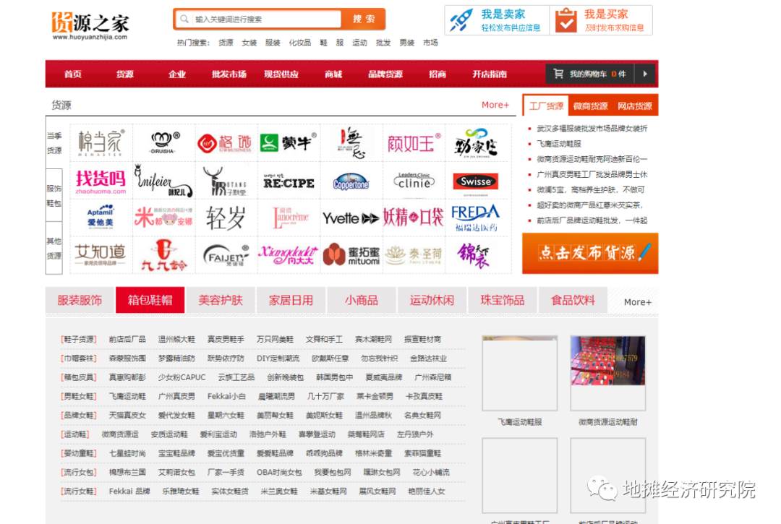Image resolution: width=781 pixels, height=524 pixels.
Task: Open the 飞鹰运动鞋服 news item in sidebar
Action: [x=559, y=144]
